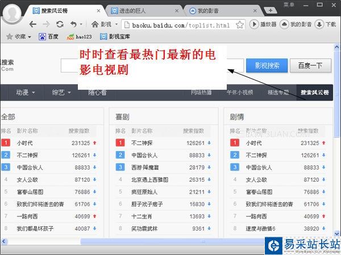Open the hao123 bookmark
The height and width of the screenshot is (255, 341).
pos(79,37)
